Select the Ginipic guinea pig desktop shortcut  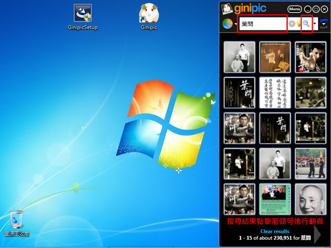coord(148,17)
